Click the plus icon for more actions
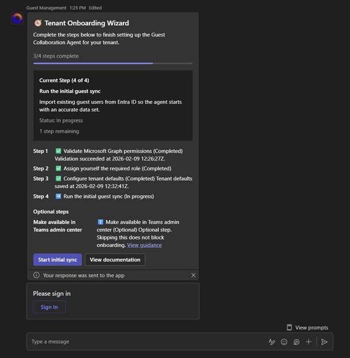The image size is (350, 358). (309, 342)
